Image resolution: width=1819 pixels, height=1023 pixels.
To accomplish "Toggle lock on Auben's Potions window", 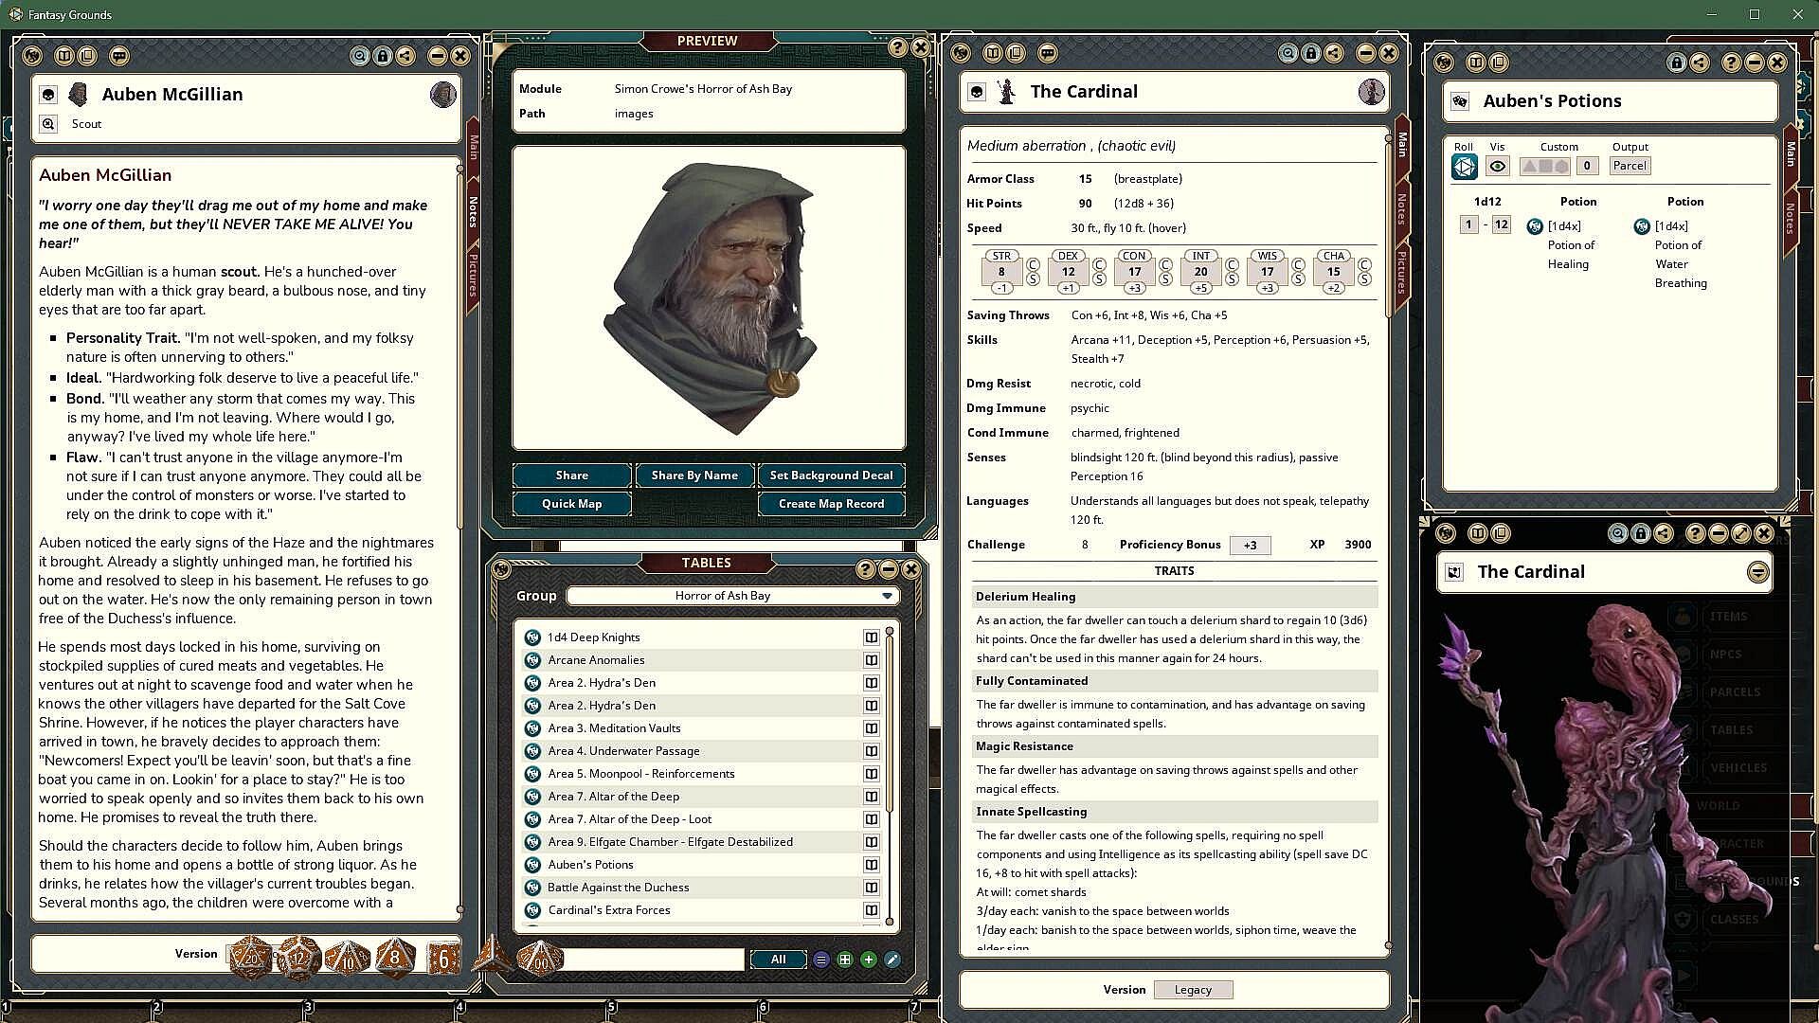I will click(1676, 63).
